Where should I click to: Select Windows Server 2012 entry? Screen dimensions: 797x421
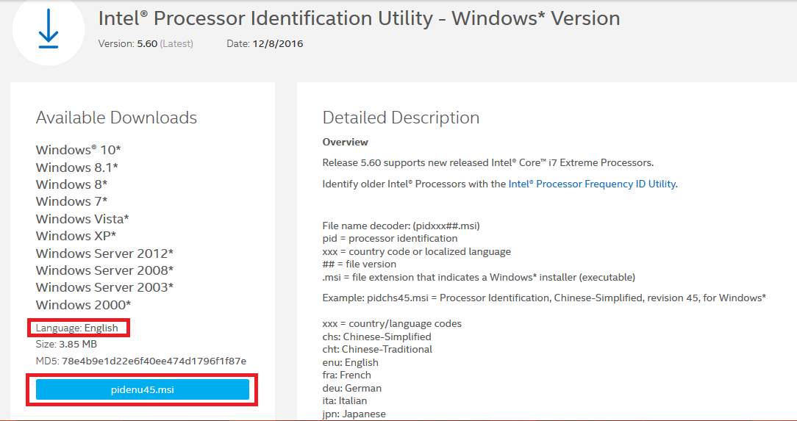pos(104,253)
